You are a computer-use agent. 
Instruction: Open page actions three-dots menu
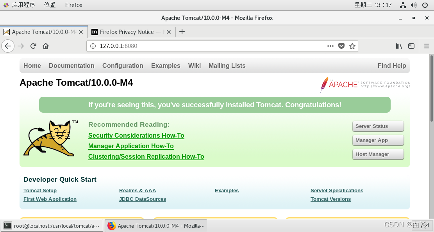pos(330,46)
